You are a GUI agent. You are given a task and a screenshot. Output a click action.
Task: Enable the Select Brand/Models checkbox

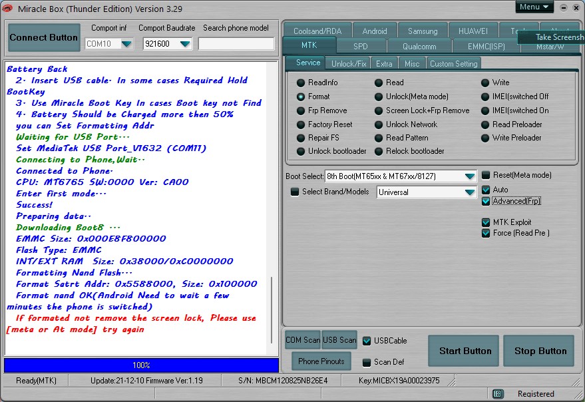pyautogui.click(x=295, y=192)
